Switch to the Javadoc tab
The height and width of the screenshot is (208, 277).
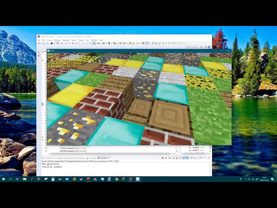(58, 158)
